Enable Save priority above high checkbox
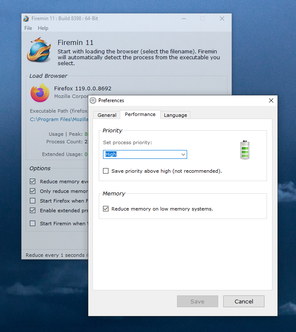Screen dimensions: 296x332 (106, 171)
